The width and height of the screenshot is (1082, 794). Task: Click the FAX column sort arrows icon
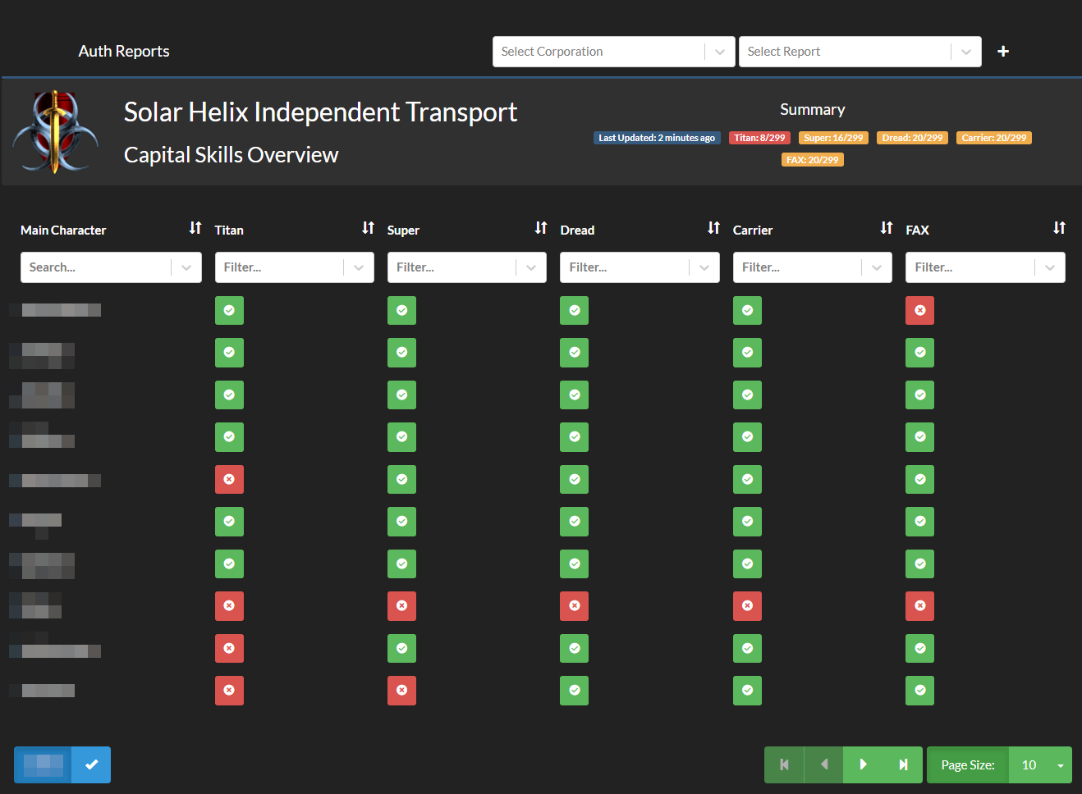click(1059, 228)
